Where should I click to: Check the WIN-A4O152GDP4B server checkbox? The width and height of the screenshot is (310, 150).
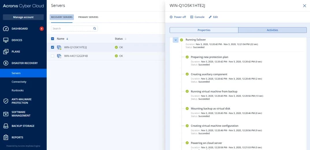tap(53, 56)
